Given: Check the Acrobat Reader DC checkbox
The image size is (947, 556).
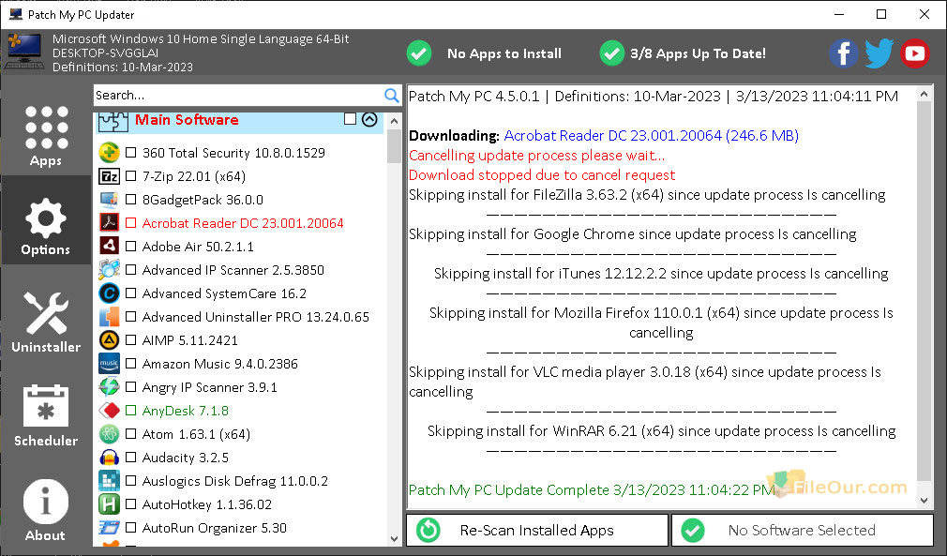Looking at the screenshot, I should pos(130,223).
